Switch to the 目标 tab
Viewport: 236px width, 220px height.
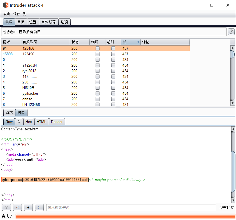(21, 22)
